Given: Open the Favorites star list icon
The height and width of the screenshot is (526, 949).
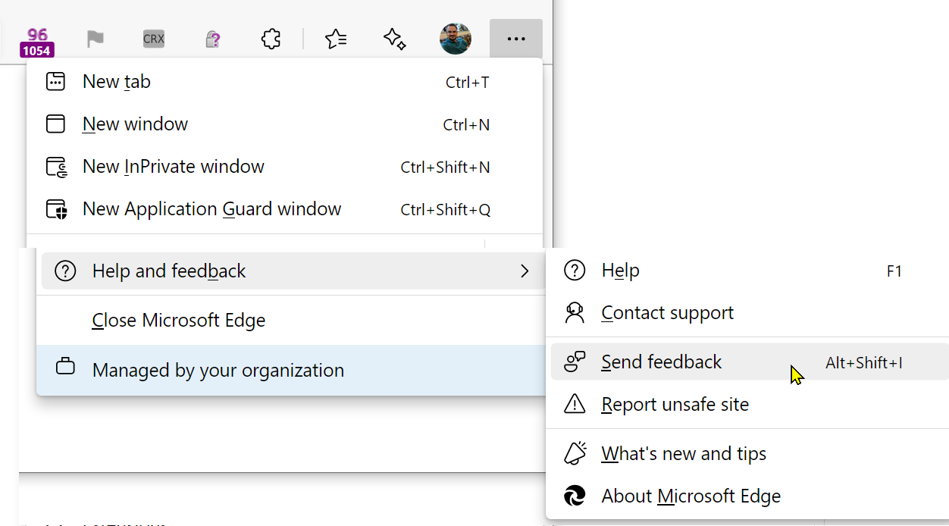Looking at the screenshot, I should point(336,39).
